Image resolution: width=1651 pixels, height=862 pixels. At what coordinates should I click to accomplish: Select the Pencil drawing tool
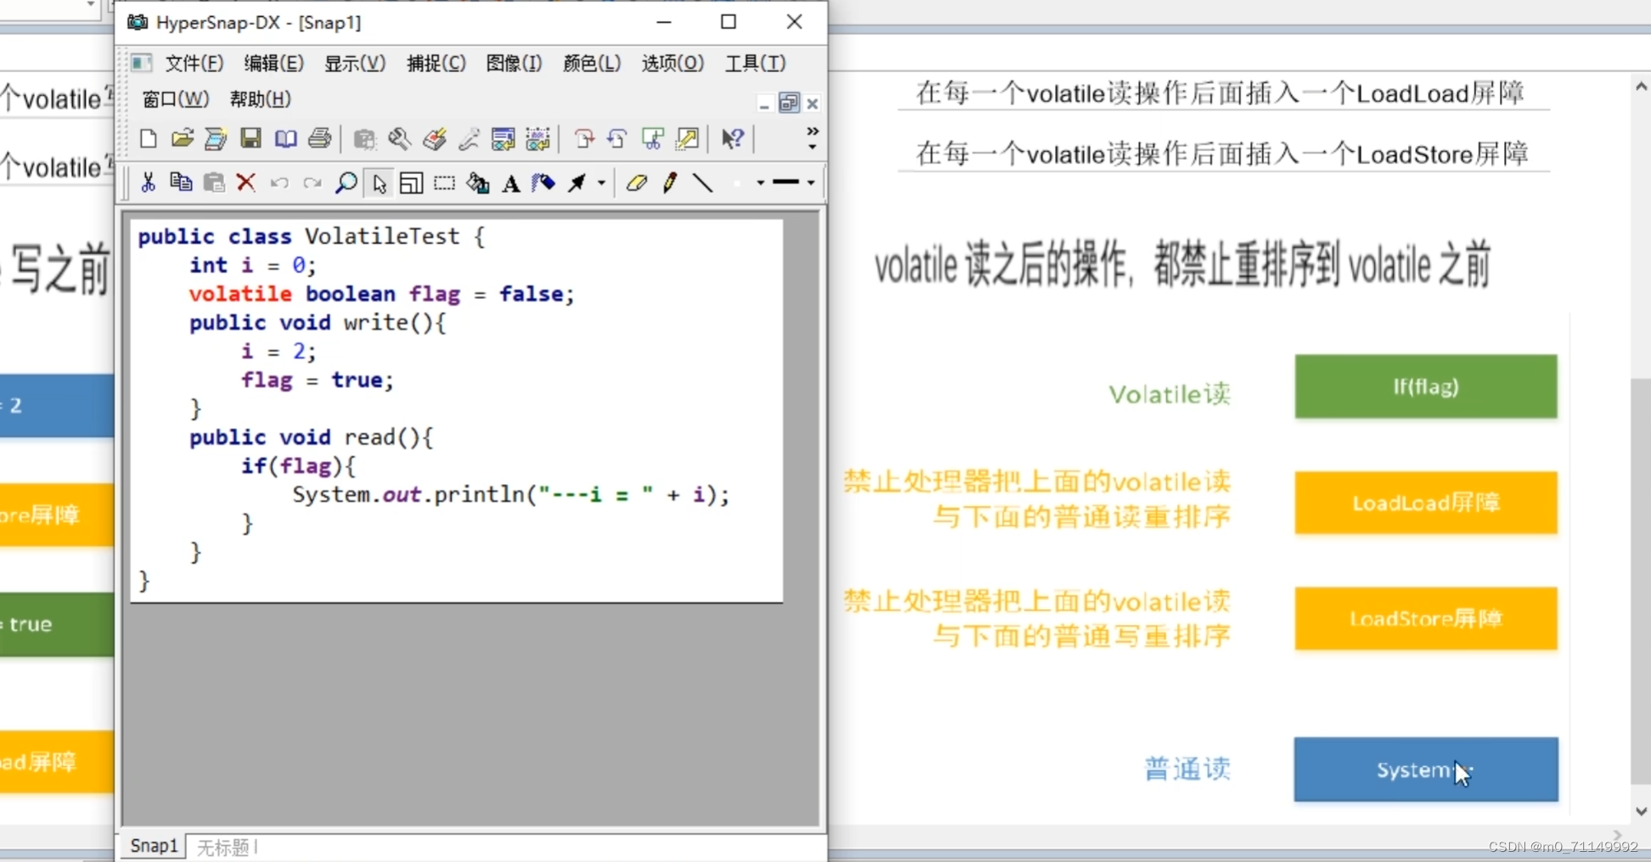point(669,183)
